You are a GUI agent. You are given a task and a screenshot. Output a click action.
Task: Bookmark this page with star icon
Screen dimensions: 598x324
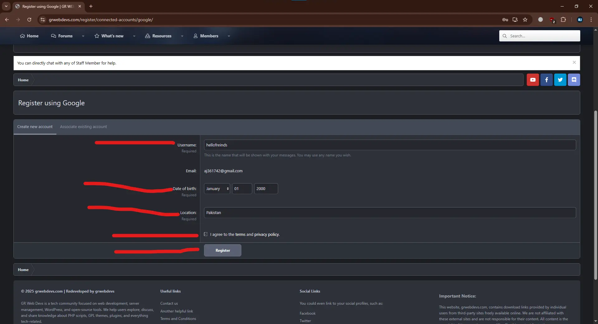click(x=525, y=20)
